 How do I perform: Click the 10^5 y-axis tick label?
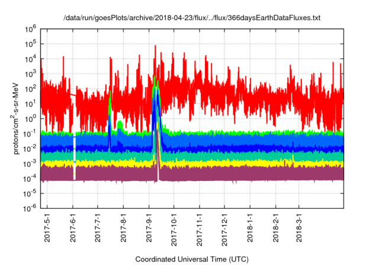tap(30, 44)
